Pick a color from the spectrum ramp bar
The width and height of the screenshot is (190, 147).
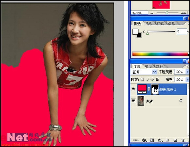point(160,54)
